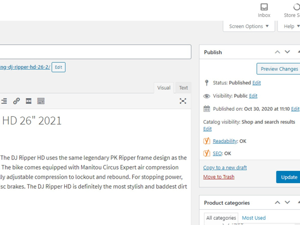Click the Yoast icon beside SEO
The height and width of the screenshot is (225, 300).
(207, 153)
